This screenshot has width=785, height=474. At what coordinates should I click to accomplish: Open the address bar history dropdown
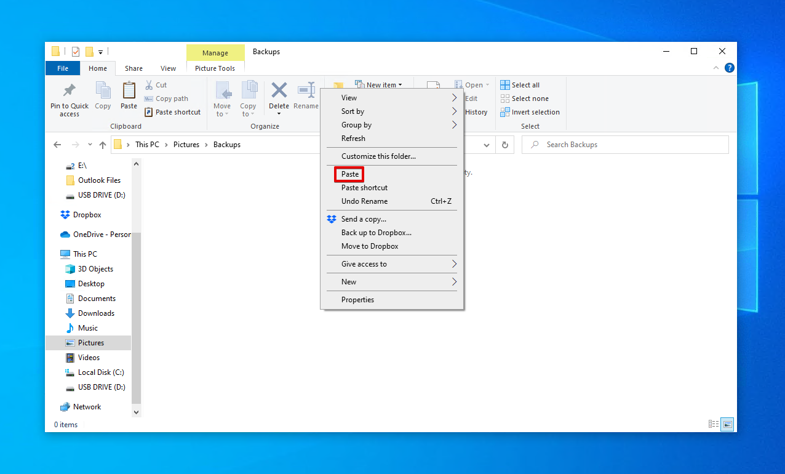(x=486, y=144)
